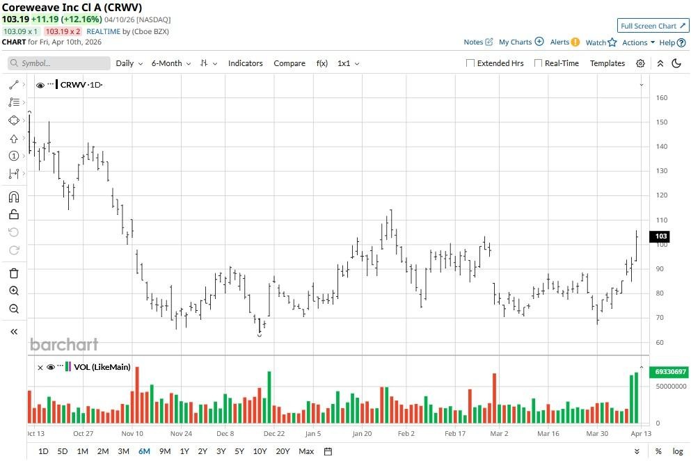Open the 6-Month period dropdown
The image size is (691, 461).
coord(171,63)
